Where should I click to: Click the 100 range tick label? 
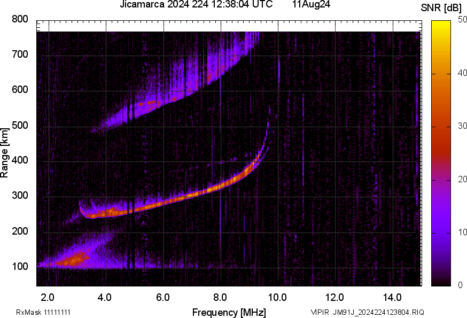20,266
